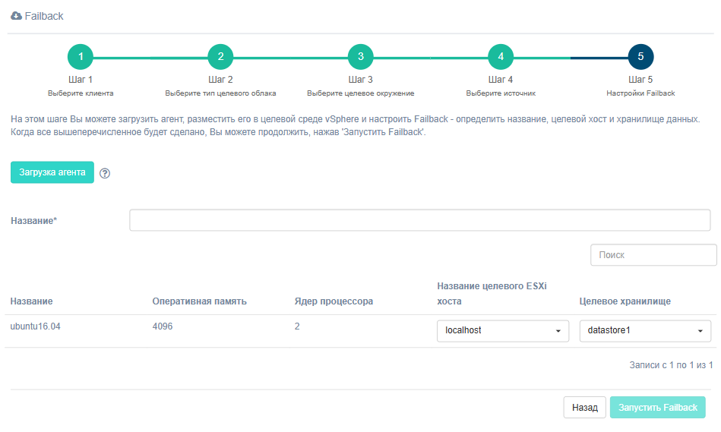Select step 5 circle
721x432 pixels.
tap(640, 56)
